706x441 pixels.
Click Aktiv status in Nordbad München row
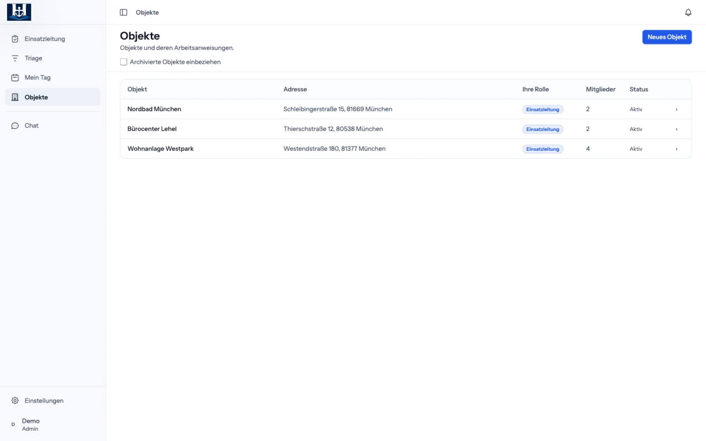click(x=636, y=109)
